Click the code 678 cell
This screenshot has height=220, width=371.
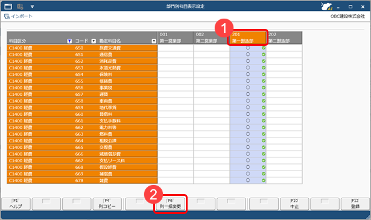point(85,180)
